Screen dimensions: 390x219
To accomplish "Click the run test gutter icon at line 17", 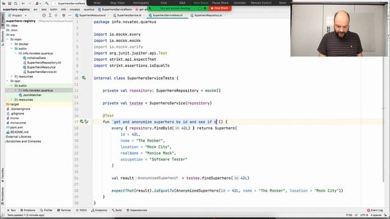I will (x=82, y=122).
